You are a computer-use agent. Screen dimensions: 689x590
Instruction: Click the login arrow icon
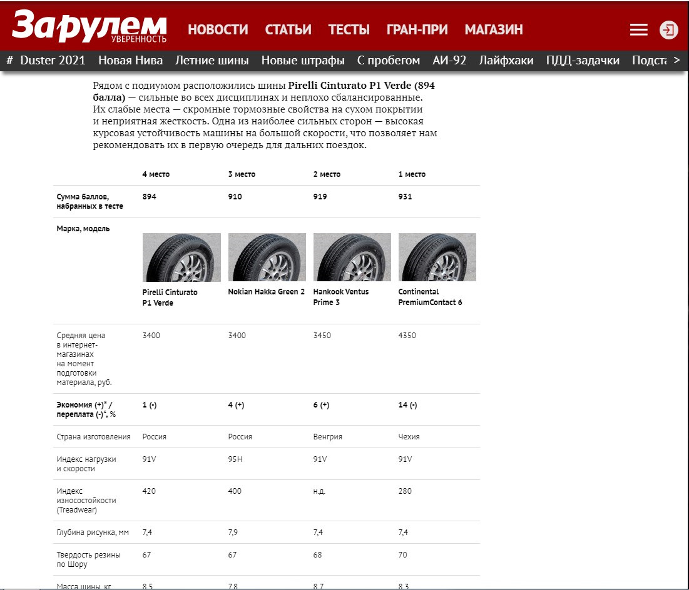(668, 30)
